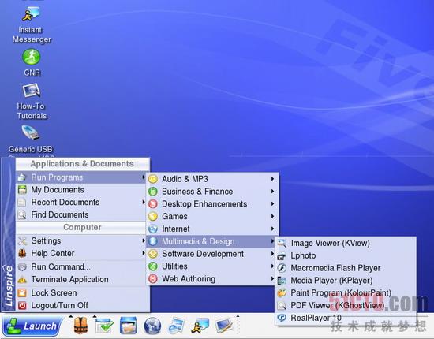The width and height of the screenshot is (434, 339).
Task: Open Settings menu entry
Action: pos(81,240)
